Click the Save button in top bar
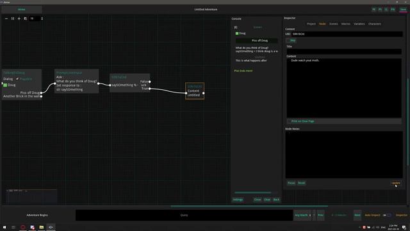The height and width of the screenshot is (231, 410). [x=403, y=10]
